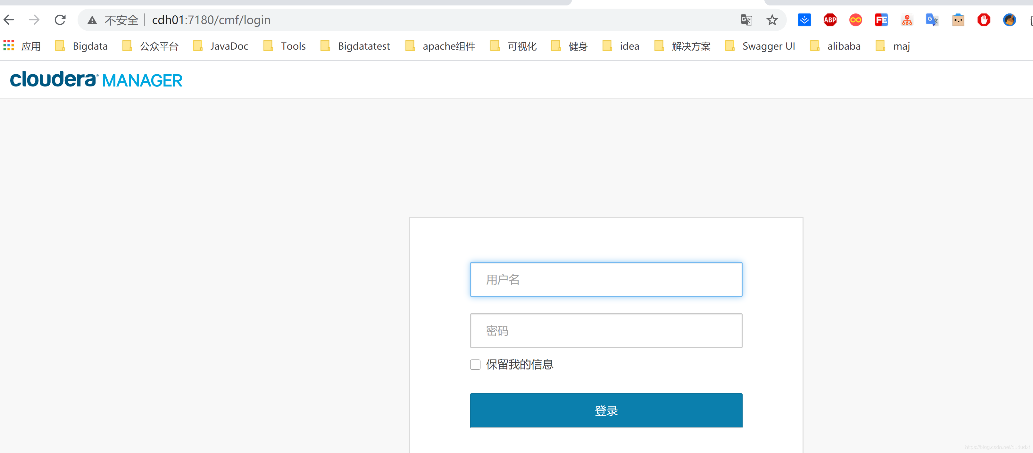Open the sitemap visualization extension
1033x453 pixels.
[x=907, y=20]
